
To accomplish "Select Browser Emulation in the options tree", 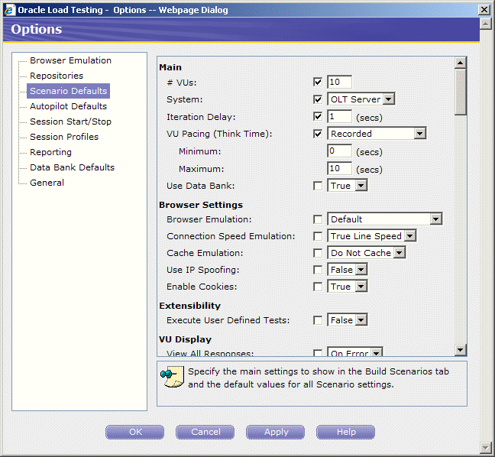I will point(70,60).
